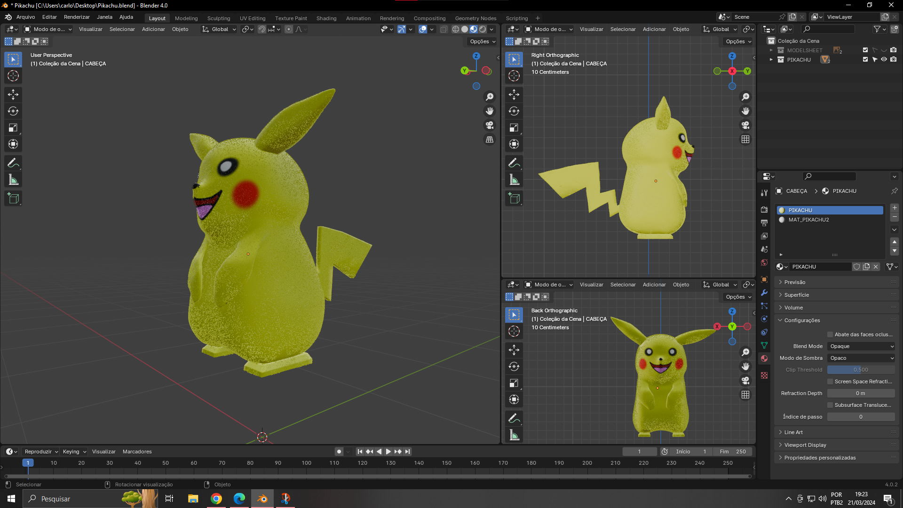Click the Opções button in main viewport
The height and width of the screenshot is (508, 903).
tap(483, 41)
